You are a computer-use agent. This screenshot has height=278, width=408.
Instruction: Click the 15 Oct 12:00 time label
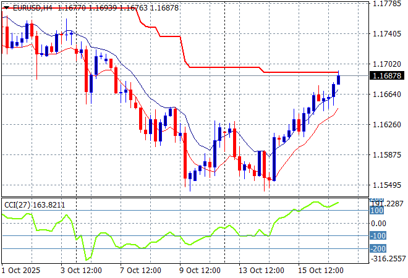[321, 271]
